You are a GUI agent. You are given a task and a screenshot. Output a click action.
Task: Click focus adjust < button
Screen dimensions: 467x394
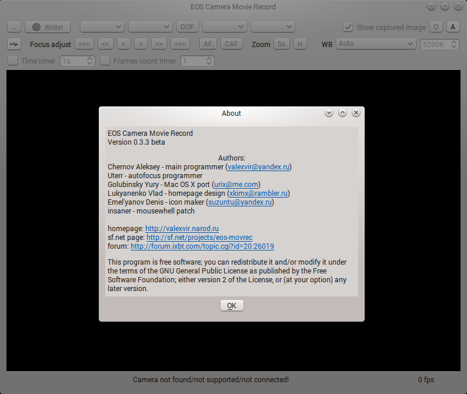click(x=124, y=44)
